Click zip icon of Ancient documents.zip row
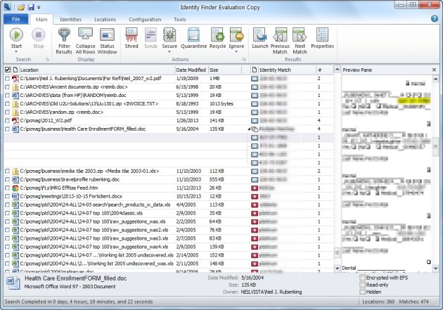 pyautogui.click(x=15, y=87)
